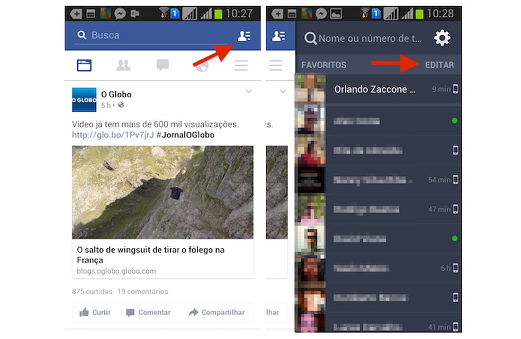Screen dimensions: 521x339
Task: Switch to the News Feed tab
Action: click(84, 65)
